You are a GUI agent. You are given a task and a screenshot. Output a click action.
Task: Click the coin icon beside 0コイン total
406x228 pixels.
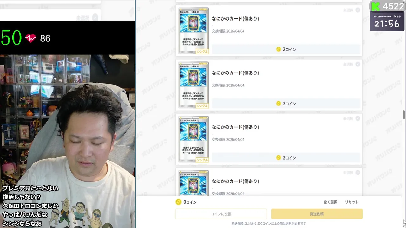tap(178, 202)
